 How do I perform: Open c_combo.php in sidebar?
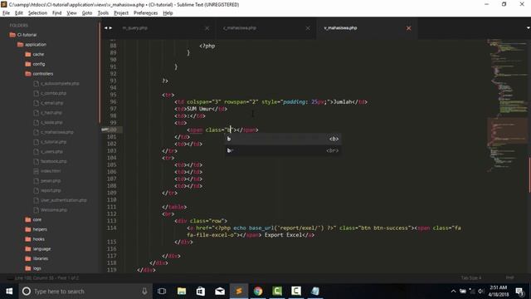pyautogui.click(x=53, y=93)
